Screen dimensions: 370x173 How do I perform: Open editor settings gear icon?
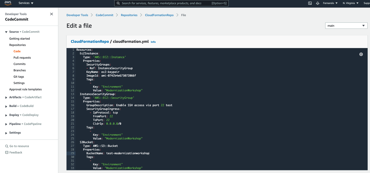click(x=361, y=54)
